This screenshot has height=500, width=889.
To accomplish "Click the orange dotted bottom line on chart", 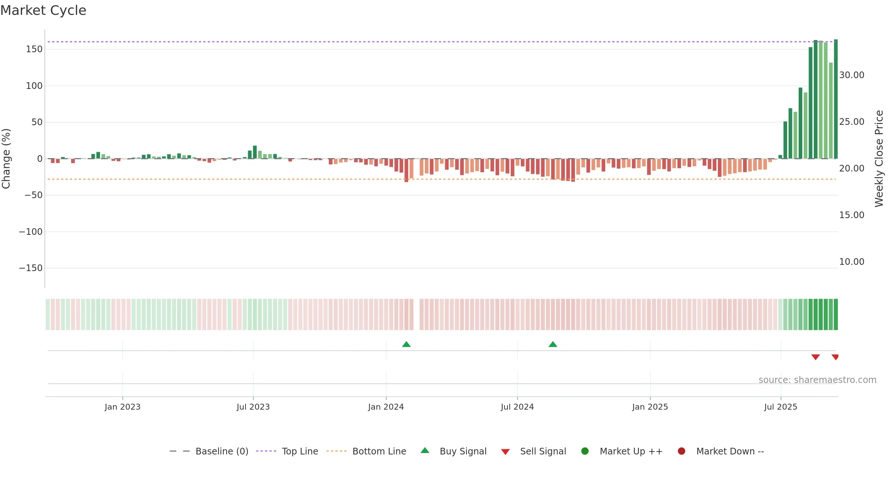I will tap(442, 179).
